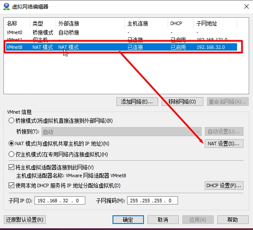Toggle 将主机虚拟适配器连接到此网络 checkbox
253x230 pixels.
pyautogui.click(x=11, y=167)
